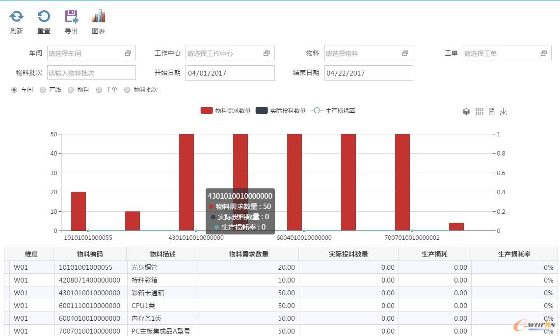Sort by the 物料编码 column header
The width and height of the screenshot is (560, 336).
[x=90, y=254]
